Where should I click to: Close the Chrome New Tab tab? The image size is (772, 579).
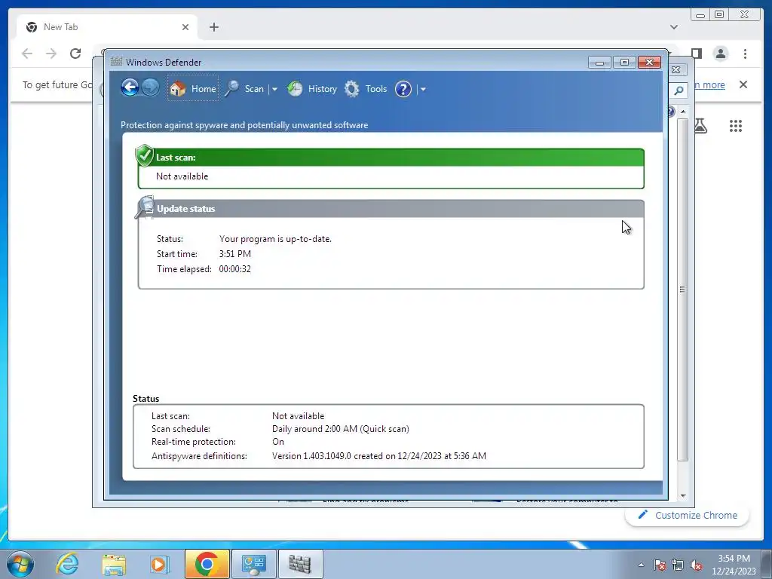coord(185,27)
